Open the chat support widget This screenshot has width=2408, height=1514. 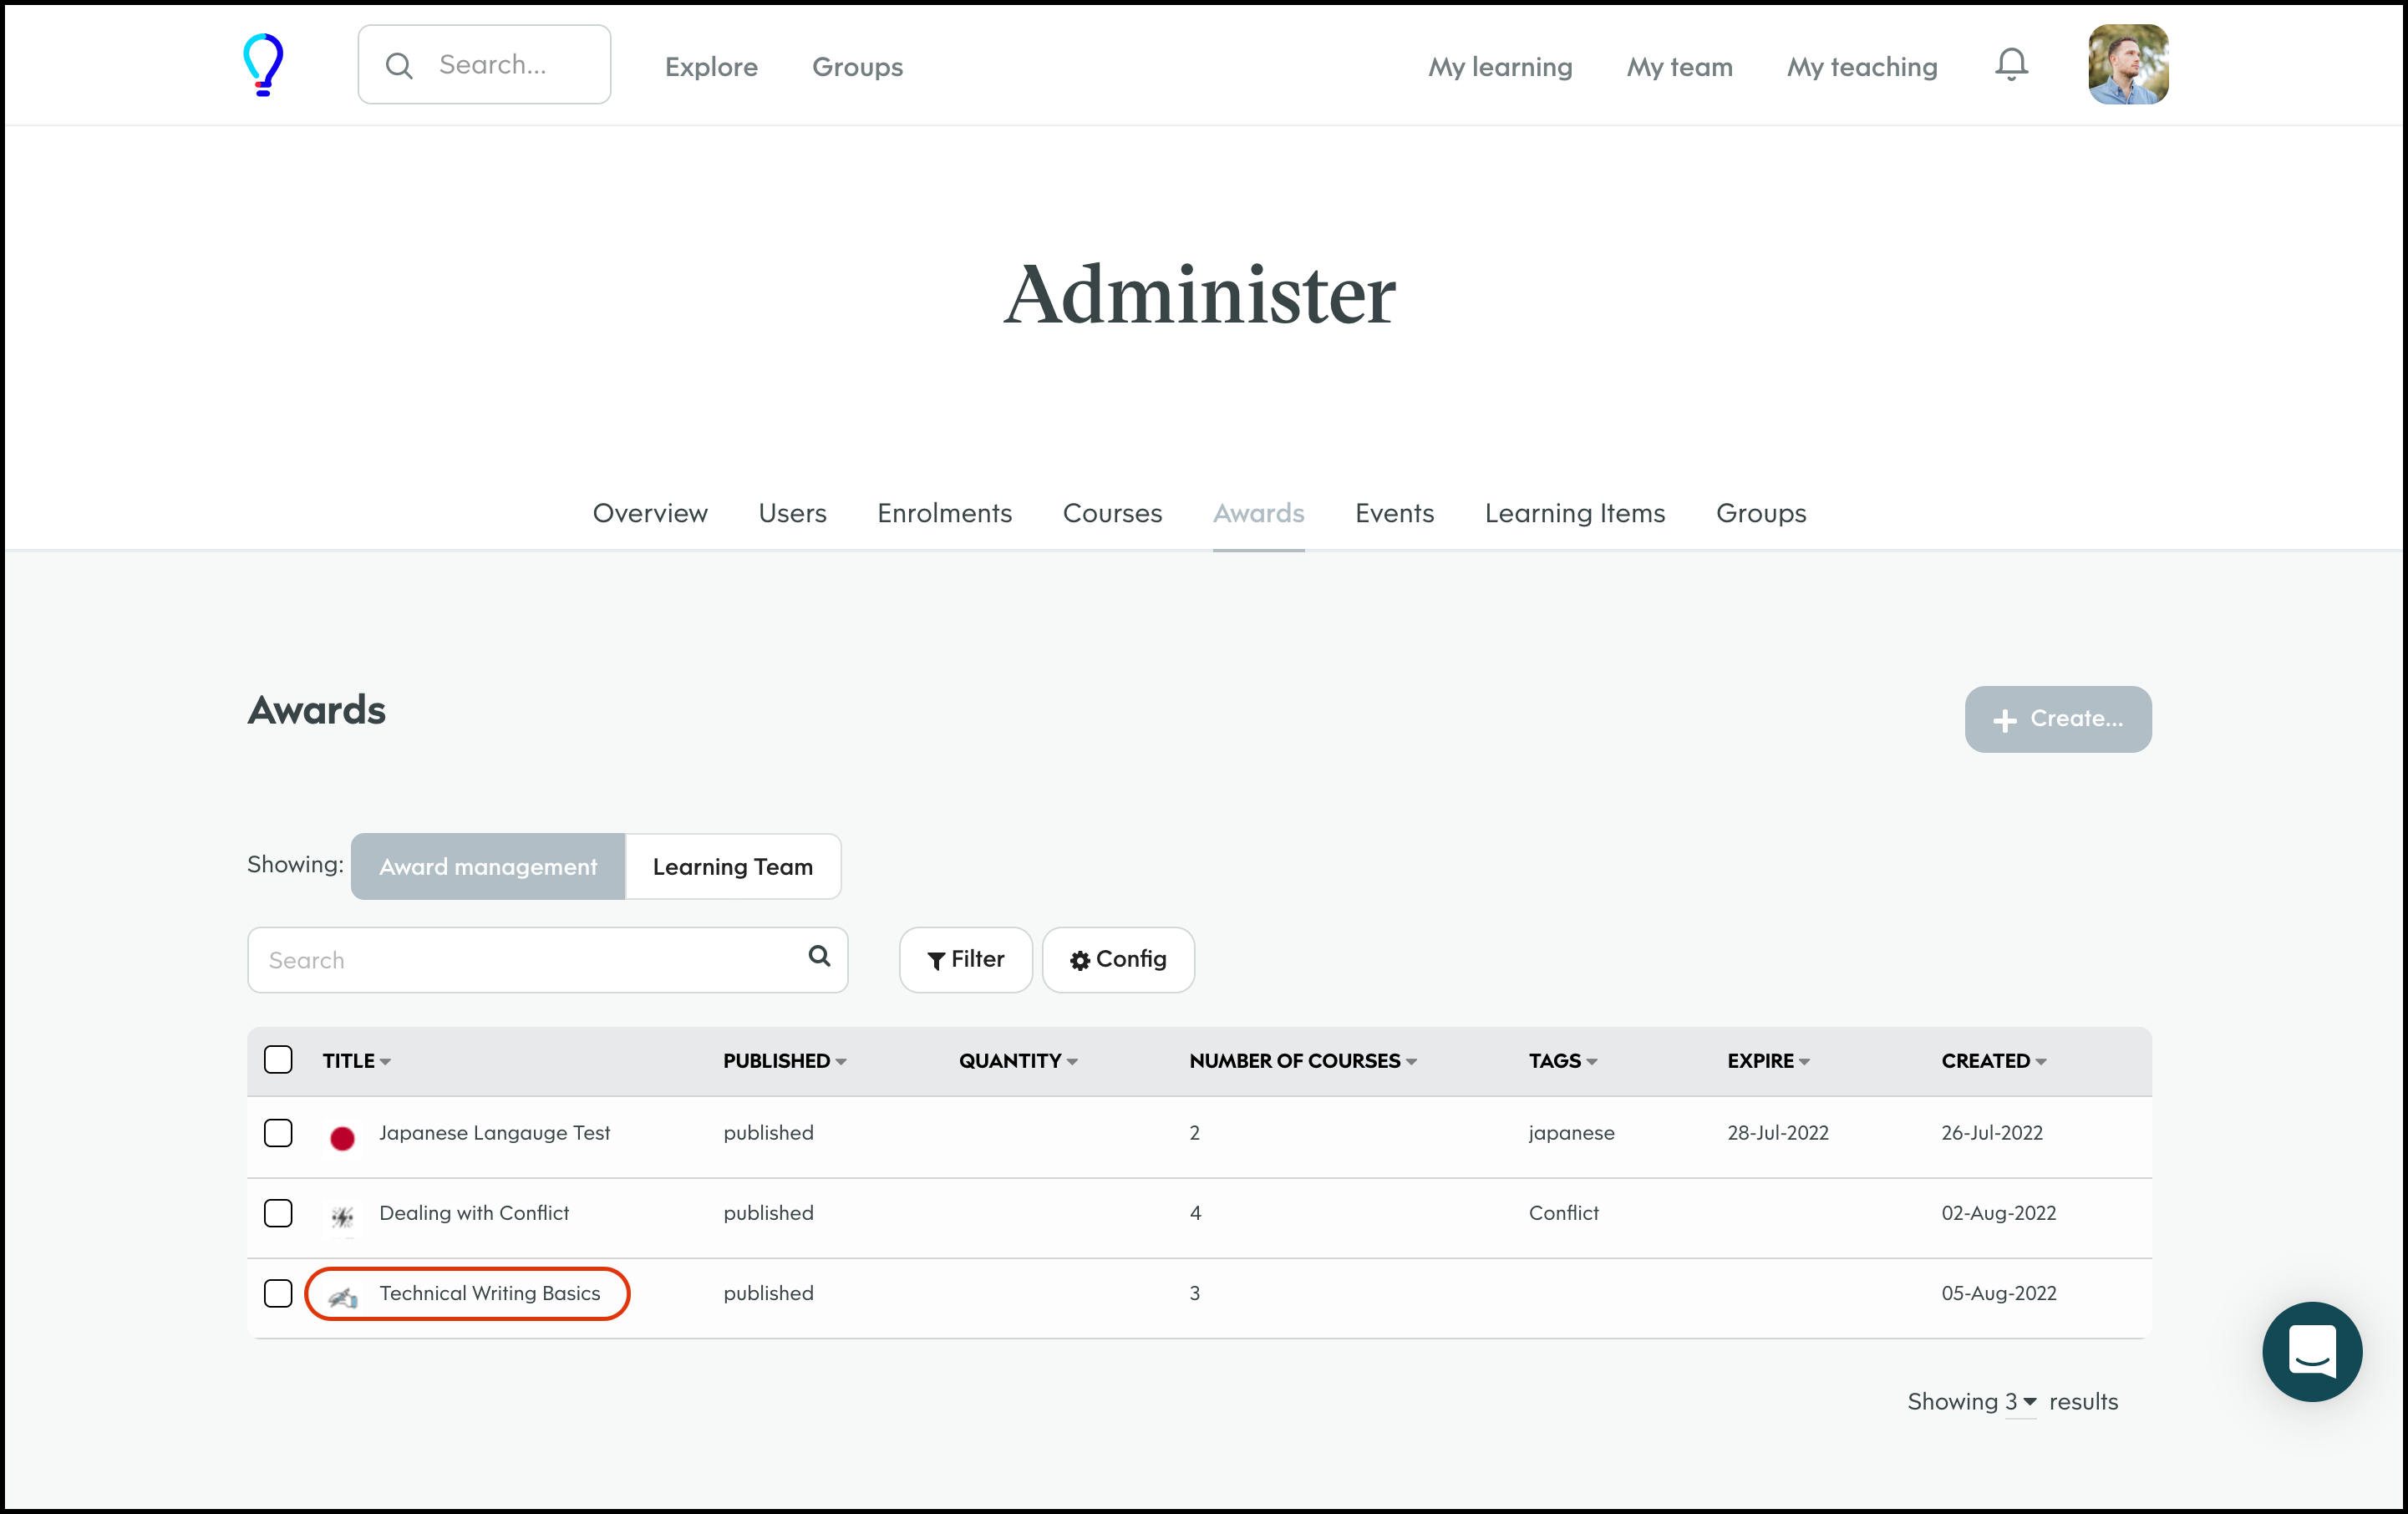tap(2311, 1351)
